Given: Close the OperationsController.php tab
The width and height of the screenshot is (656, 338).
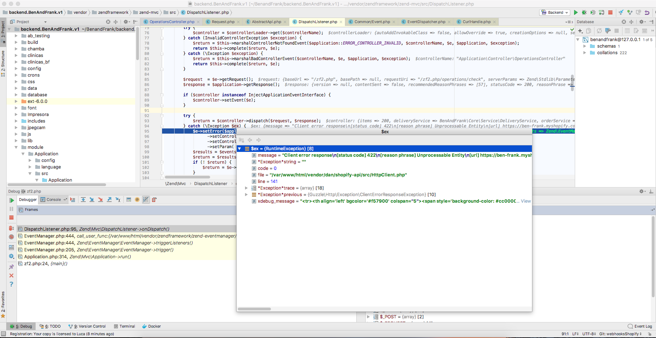Looking at the screenshot, I should pyautogui.click(x=198, y=22).
